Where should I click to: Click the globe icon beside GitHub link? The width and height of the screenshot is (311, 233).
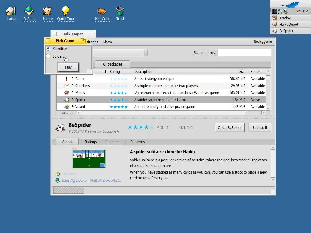58,181
